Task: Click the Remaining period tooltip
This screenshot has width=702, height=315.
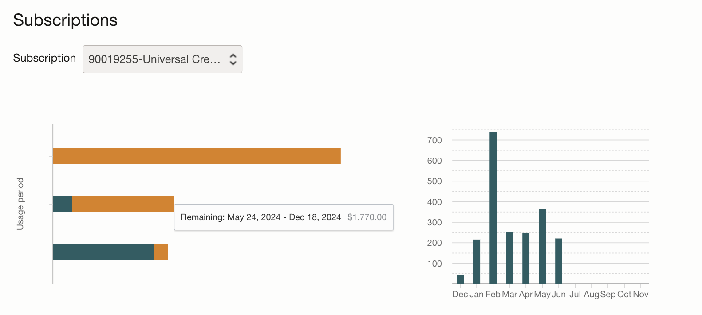Action: click(x=261, y=217)
